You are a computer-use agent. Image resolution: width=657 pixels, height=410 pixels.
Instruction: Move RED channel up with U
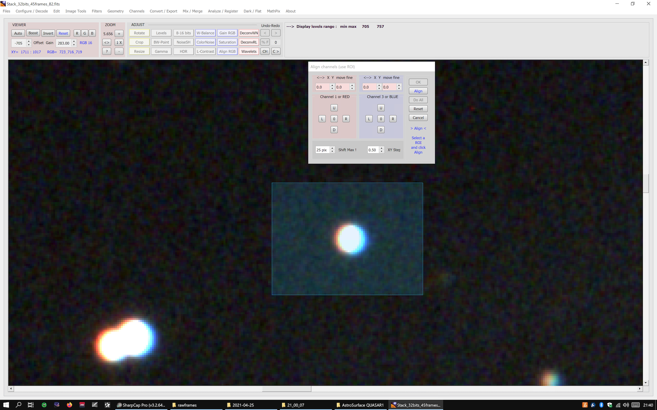334,108
